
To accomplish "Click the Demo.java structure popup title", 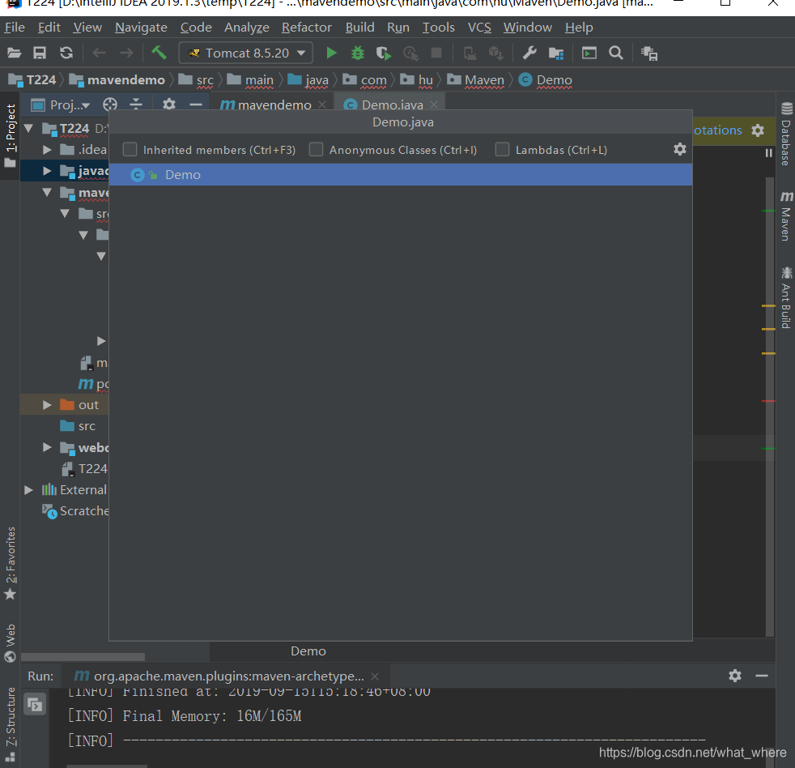I will (x=403, y=122).
